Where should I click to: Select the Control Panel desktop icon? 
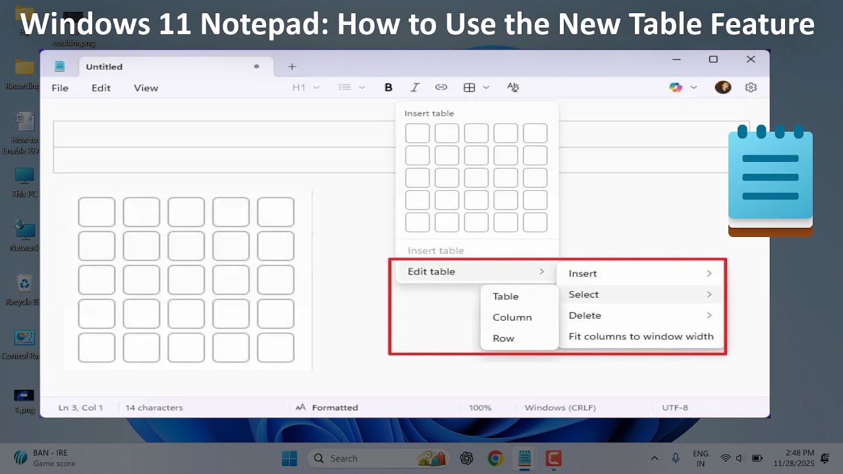tap(24, 344)
